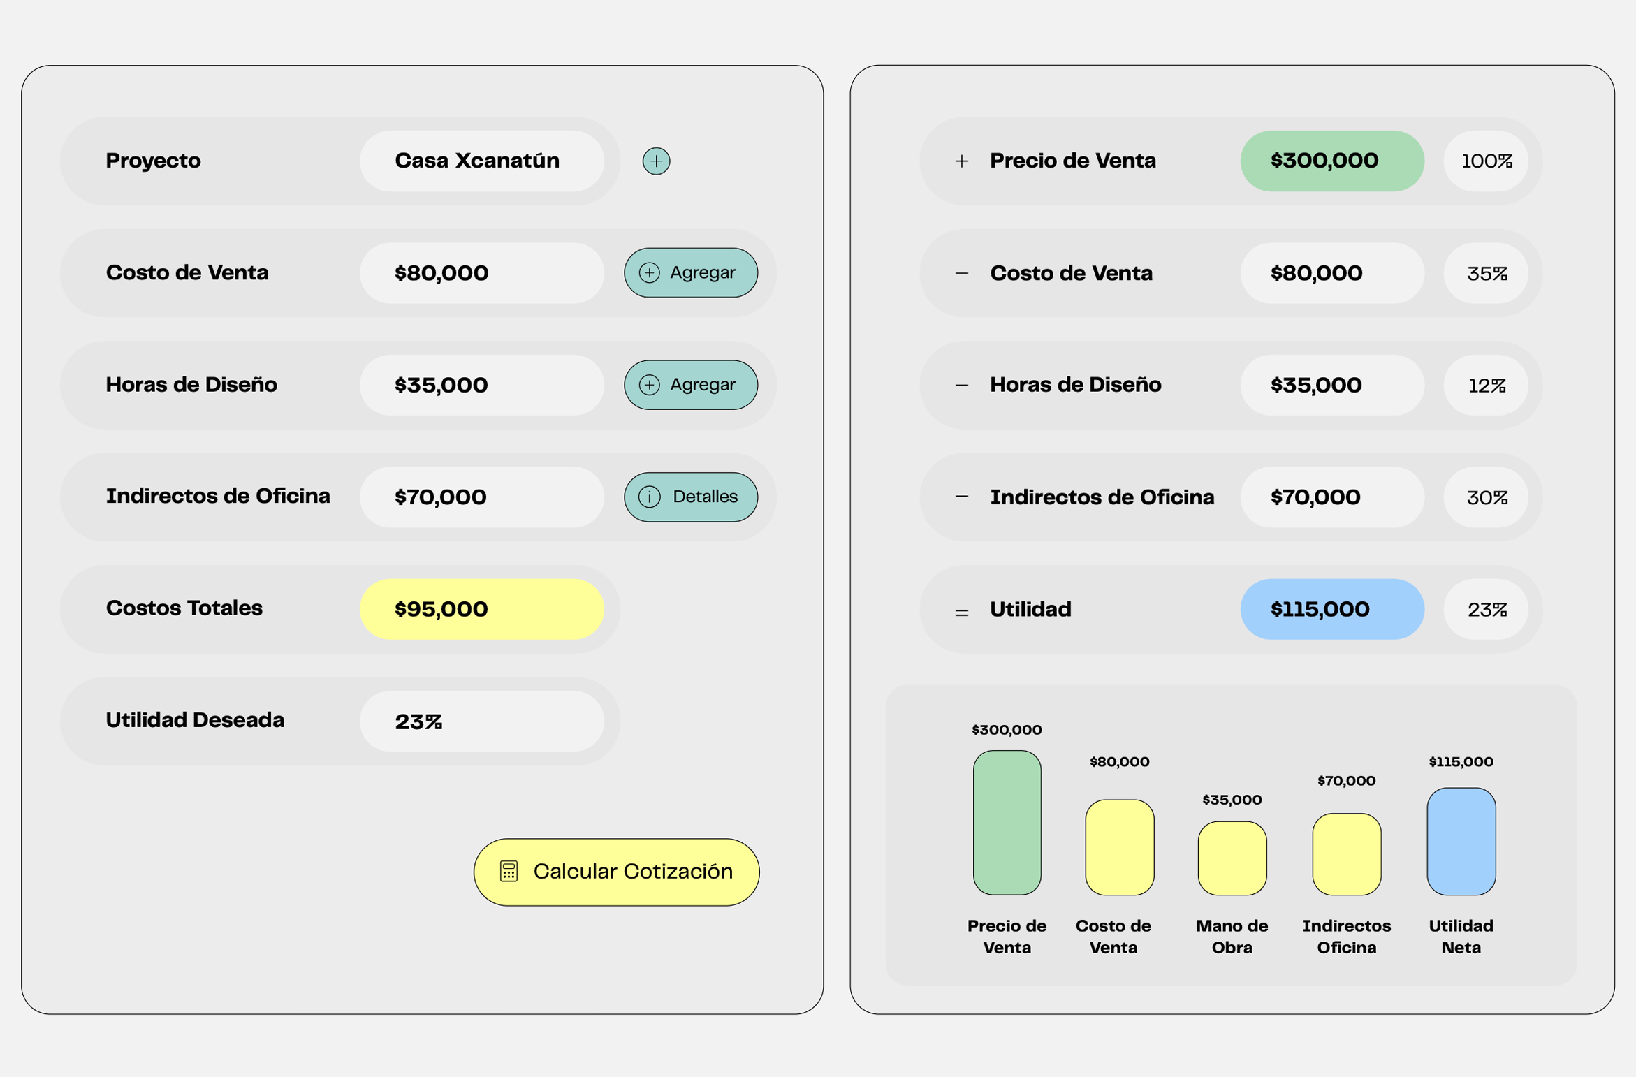Screen dimensions: 1636x1077
Task: Click the green Precio de Venta chart bar
Action: [1007, 823]
